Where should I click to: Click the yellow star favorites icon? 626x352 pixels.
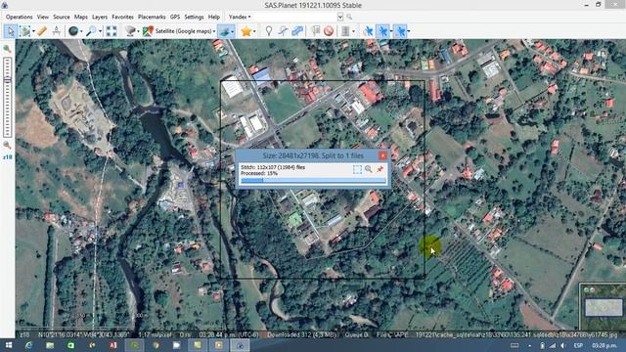[x=246, y=30]
